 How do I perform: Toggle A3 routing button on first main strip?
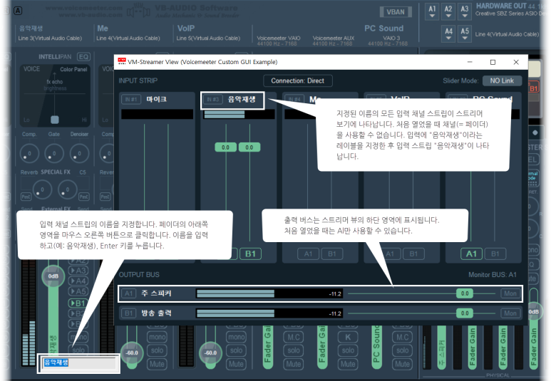(78, 271)
